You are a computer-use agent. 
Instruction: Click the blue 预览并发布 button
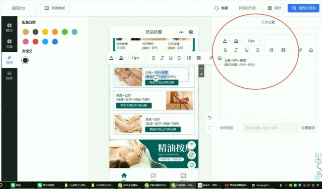click(303, 8)
